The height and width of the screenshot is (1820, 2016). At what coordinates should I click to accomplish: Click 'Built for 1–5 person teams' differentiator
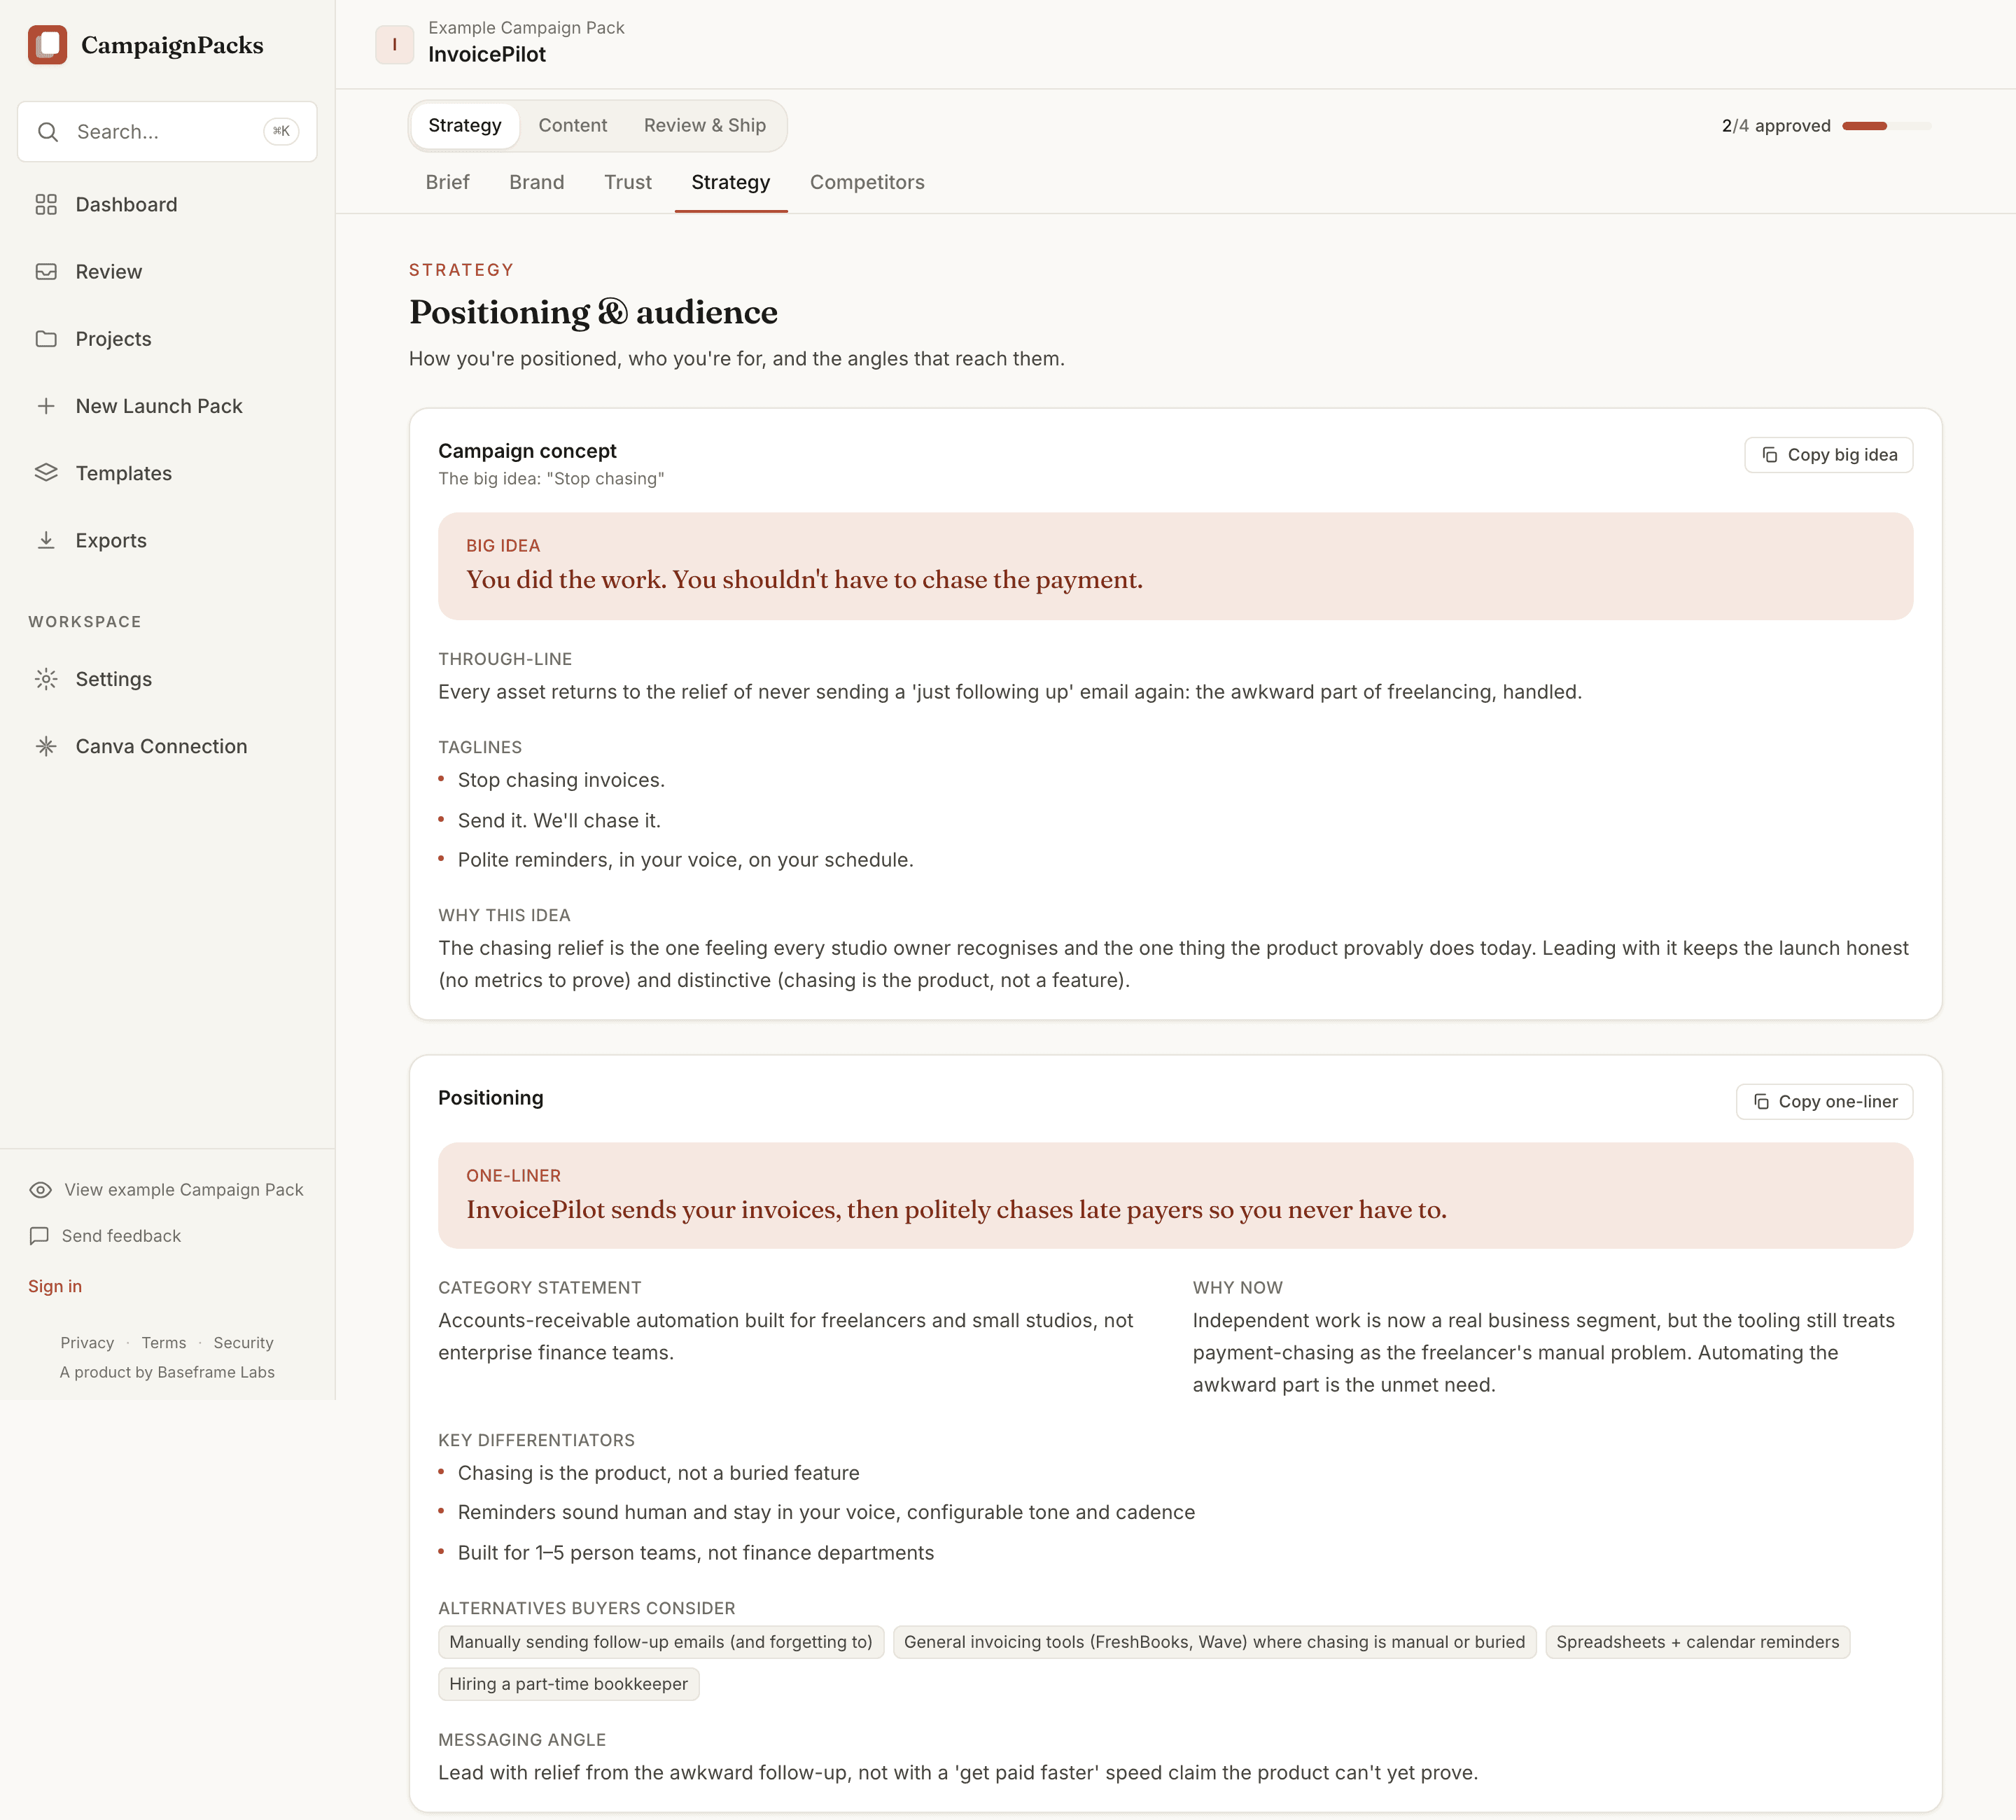click(696, 1553)
